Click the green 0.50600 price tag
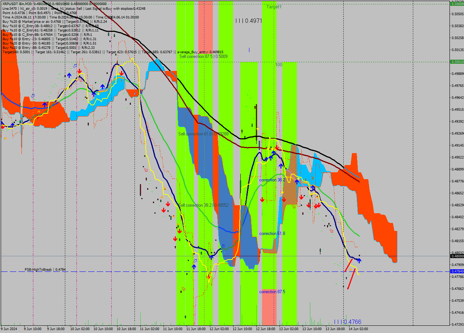This screenshot has width=464, height=333. tap(457, 4)
